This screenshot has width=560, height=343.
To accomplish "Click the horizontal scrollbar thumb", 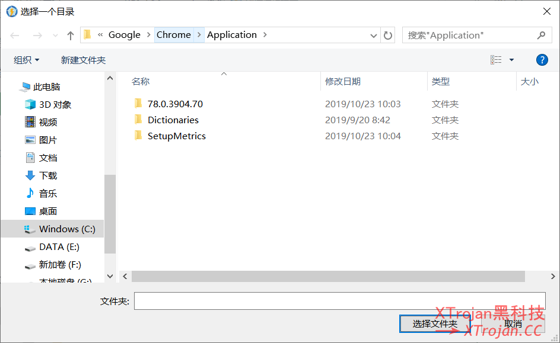I will [328, 276].
